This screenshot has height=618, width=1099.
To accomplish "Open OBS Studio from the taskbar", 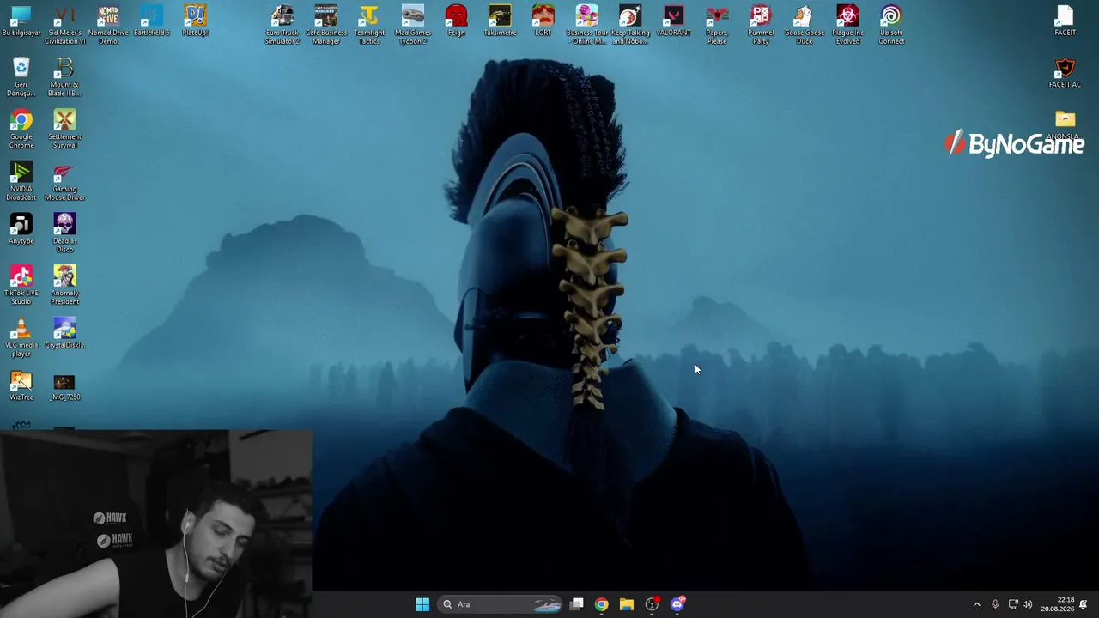I will pyautogui.click(x=652, y=604).
